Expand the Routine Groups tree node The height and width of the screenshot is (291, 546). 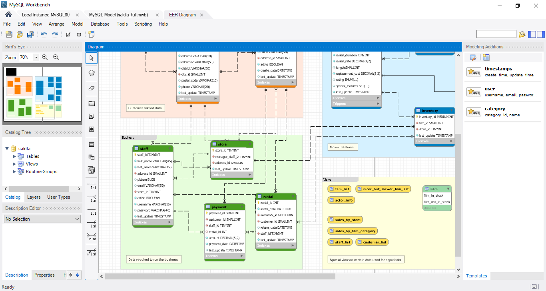click(x=15, y=171)
